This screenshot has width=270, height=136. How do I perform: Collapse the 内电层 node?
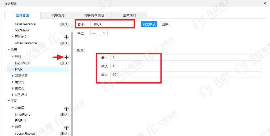pyautogui.click(x=13, y=108)
